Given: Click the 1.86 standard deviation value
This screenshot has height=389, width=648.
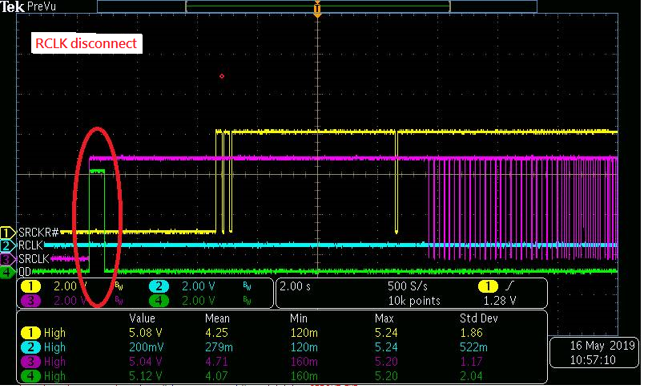Looking at the screenshot, I should [x=471, y=333].
